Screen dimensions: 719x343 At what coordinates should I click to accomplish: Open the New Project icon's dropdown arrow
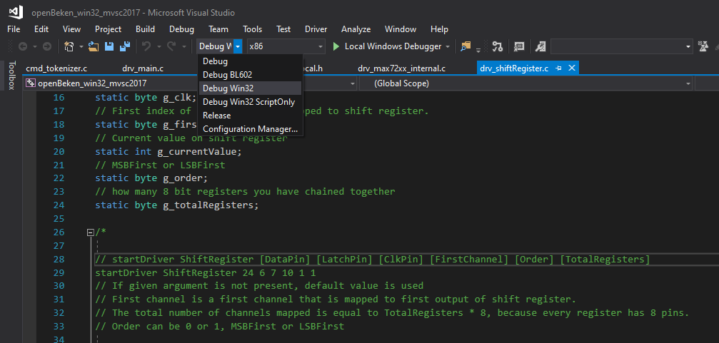(81, 46)
